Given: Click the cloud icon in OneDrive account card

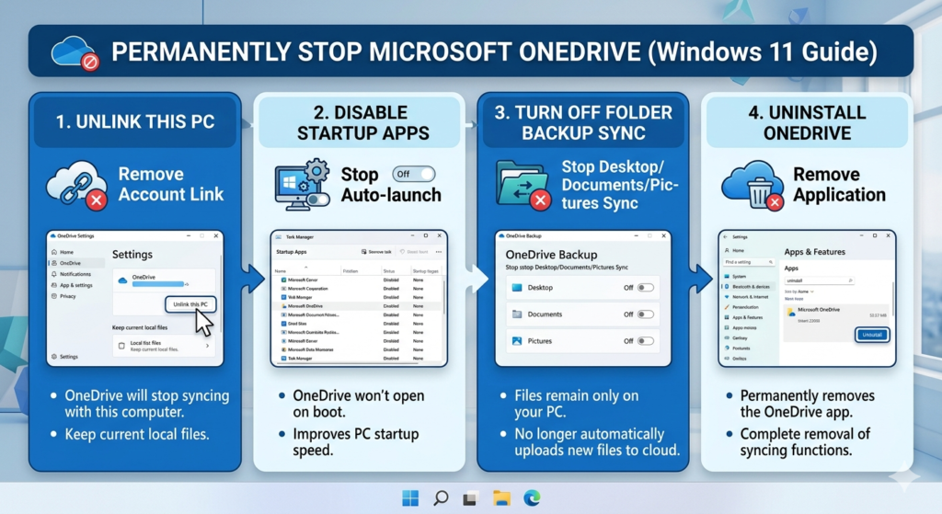Looking at the screenshot, I should coord(122,280).
